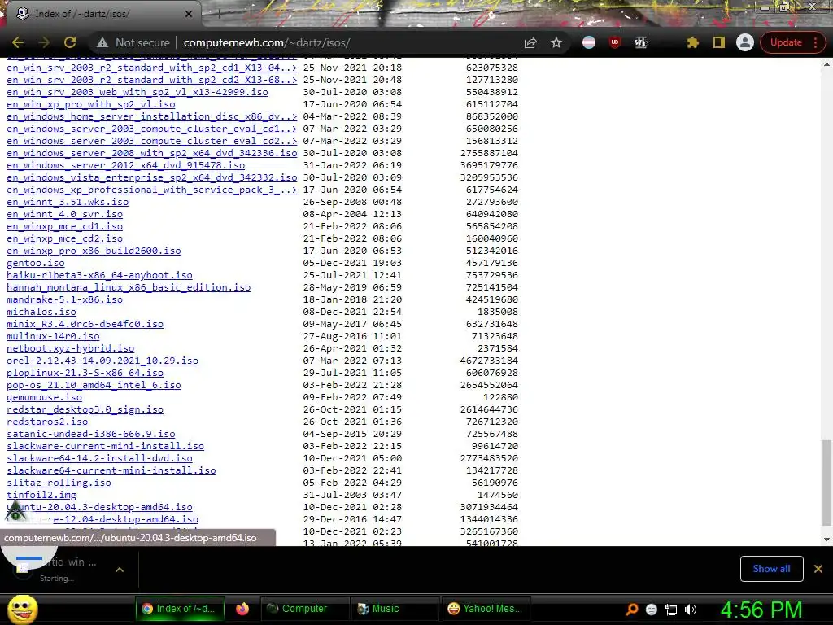The width and height of the screenshot is (833, 625).
Task: Close the downloads bar
Action: click(x=818, y=569)
